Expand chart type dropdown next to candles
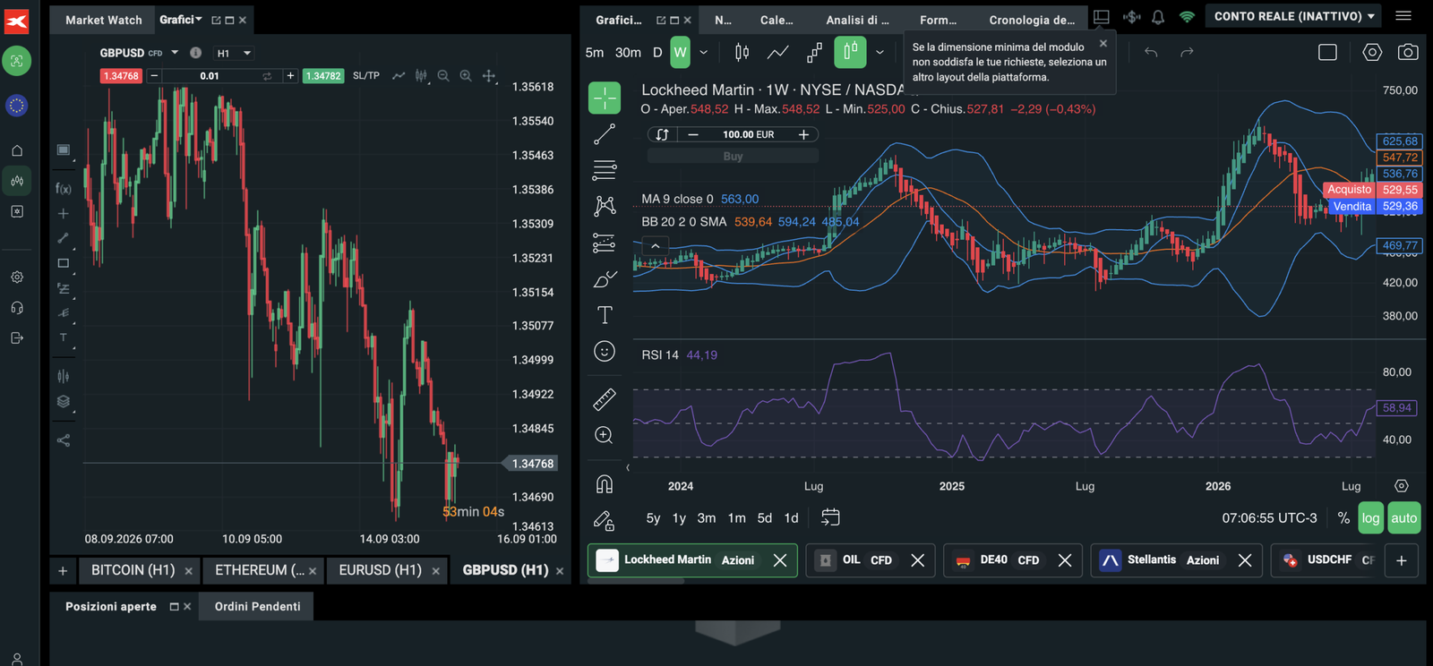This screenshot has height=666, width=1433. coord(880,52)
